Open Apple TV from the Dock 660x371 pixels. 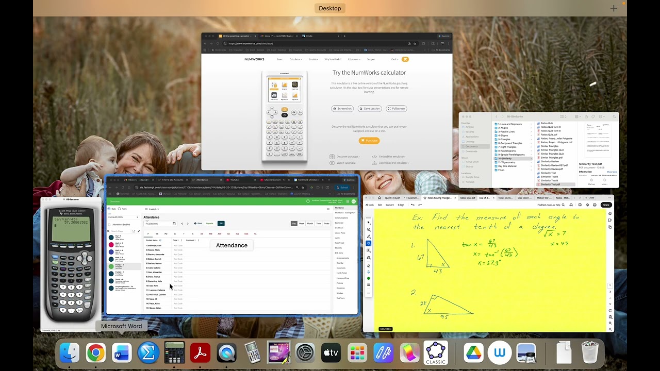click(331, 353)
